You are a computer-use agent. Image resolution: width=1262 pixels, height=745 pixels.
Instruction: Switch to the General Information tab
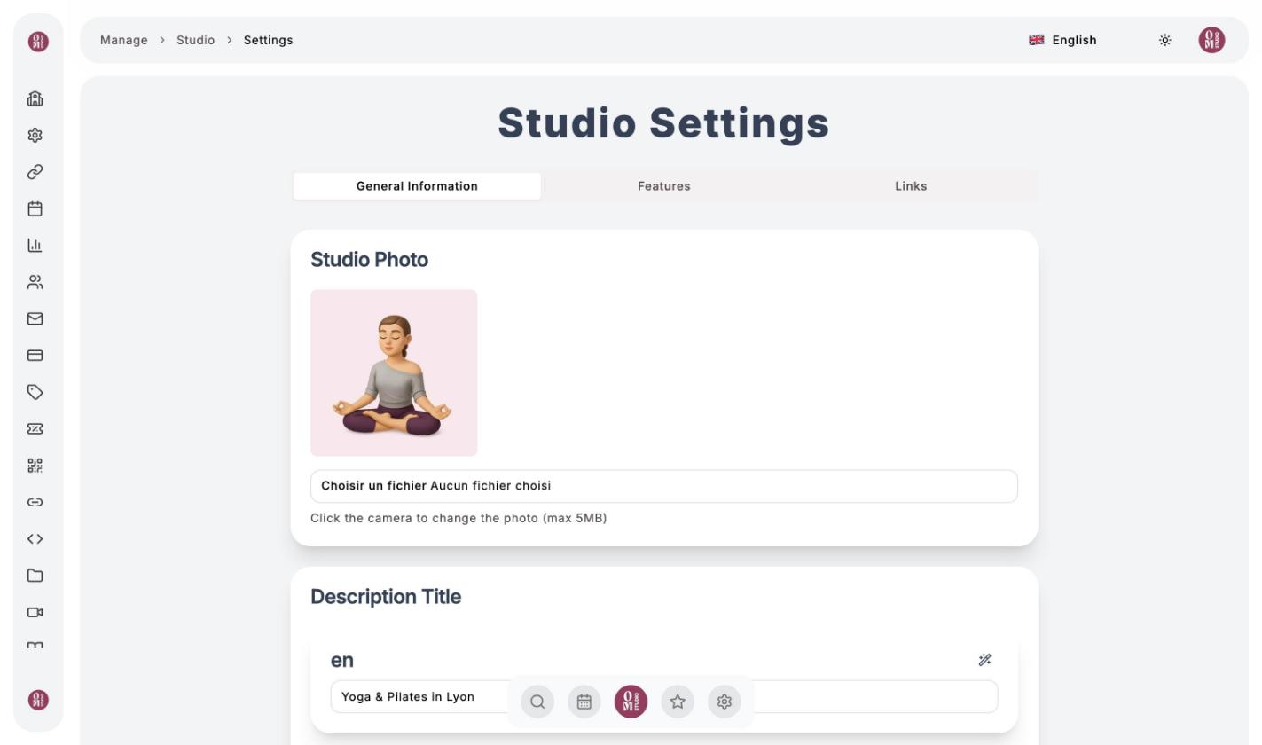tap(417, 186)
